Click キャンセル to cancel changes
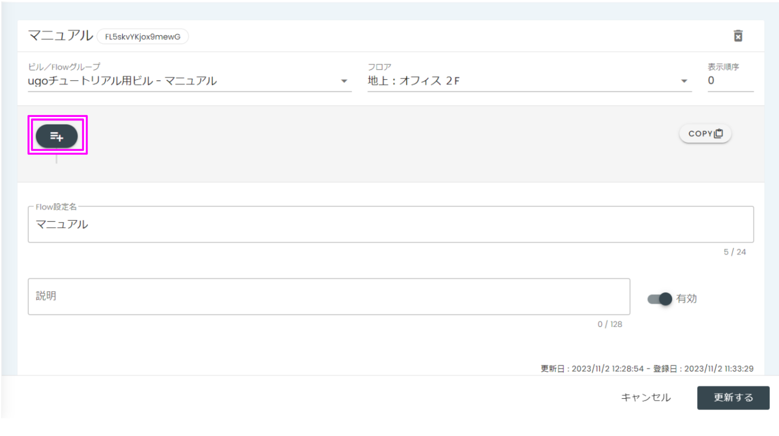The image size is (779, 436). point(646,398)
